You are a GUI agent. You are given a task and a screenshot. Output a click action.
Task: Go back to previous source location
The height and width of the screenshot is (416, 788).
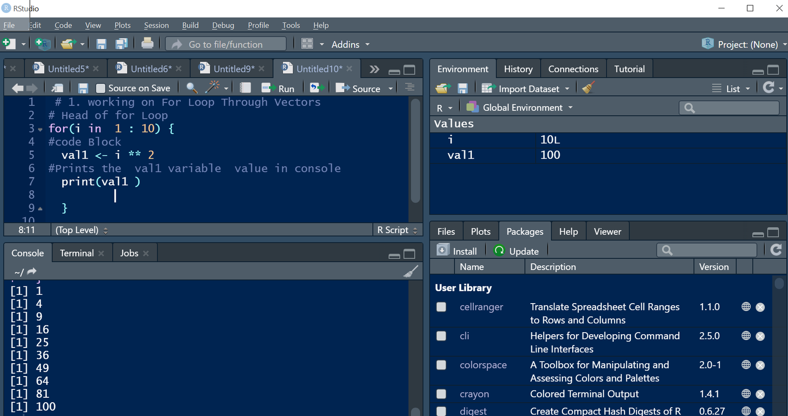tap(17, 88)
